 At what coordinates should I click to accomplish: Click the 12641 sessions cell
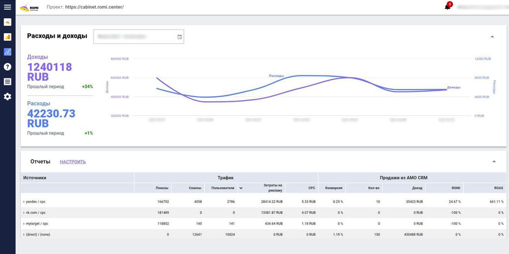[x=196, y=234]
